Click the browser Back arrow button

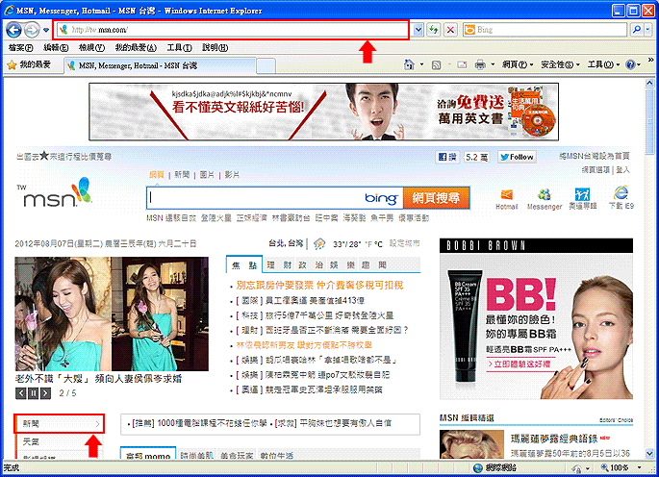pyautogui.click(x=13, y=30)
